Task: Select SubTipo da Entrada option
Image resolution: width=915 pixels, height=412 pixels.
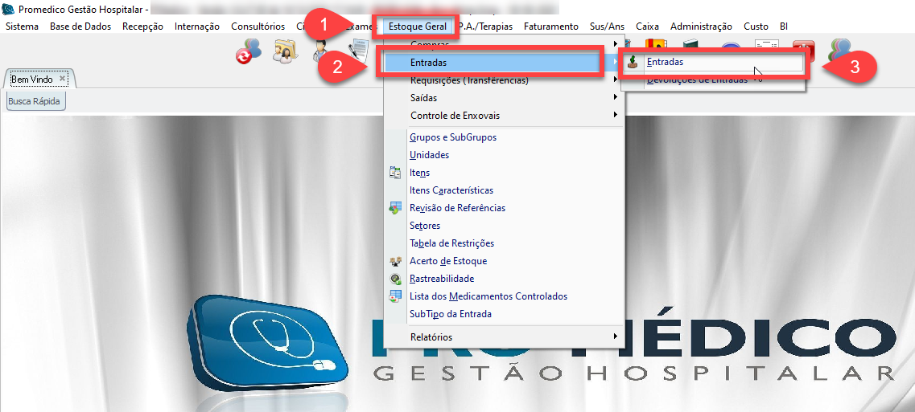Action: pyautogui.click(x=450, y=314)
